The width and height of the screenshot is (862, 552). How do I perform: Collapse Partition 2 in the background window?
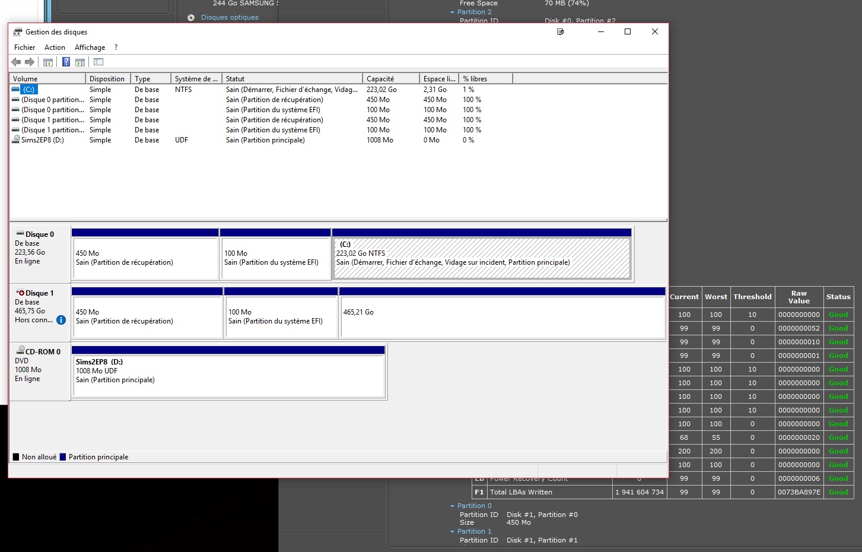[x=453, y=12]
